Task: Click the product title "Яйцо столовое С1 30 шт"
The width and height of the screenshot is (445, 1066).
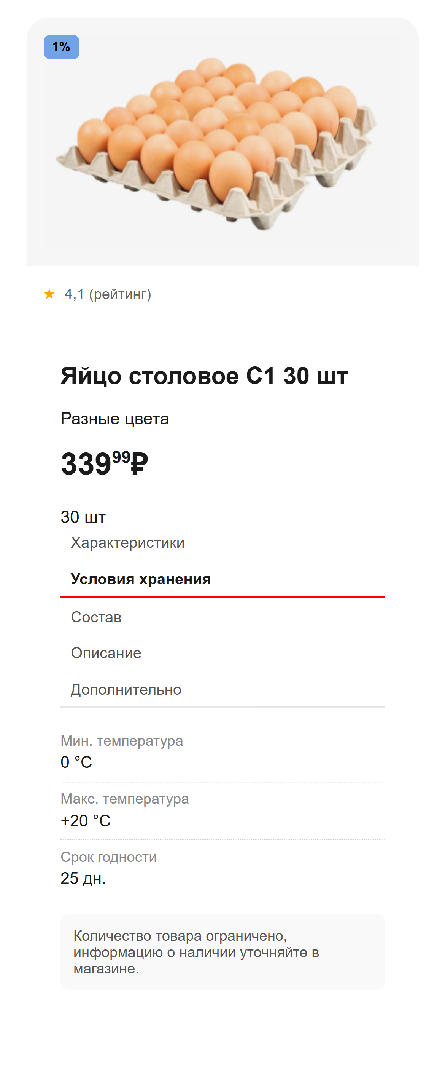Action: tap(204, 376)
